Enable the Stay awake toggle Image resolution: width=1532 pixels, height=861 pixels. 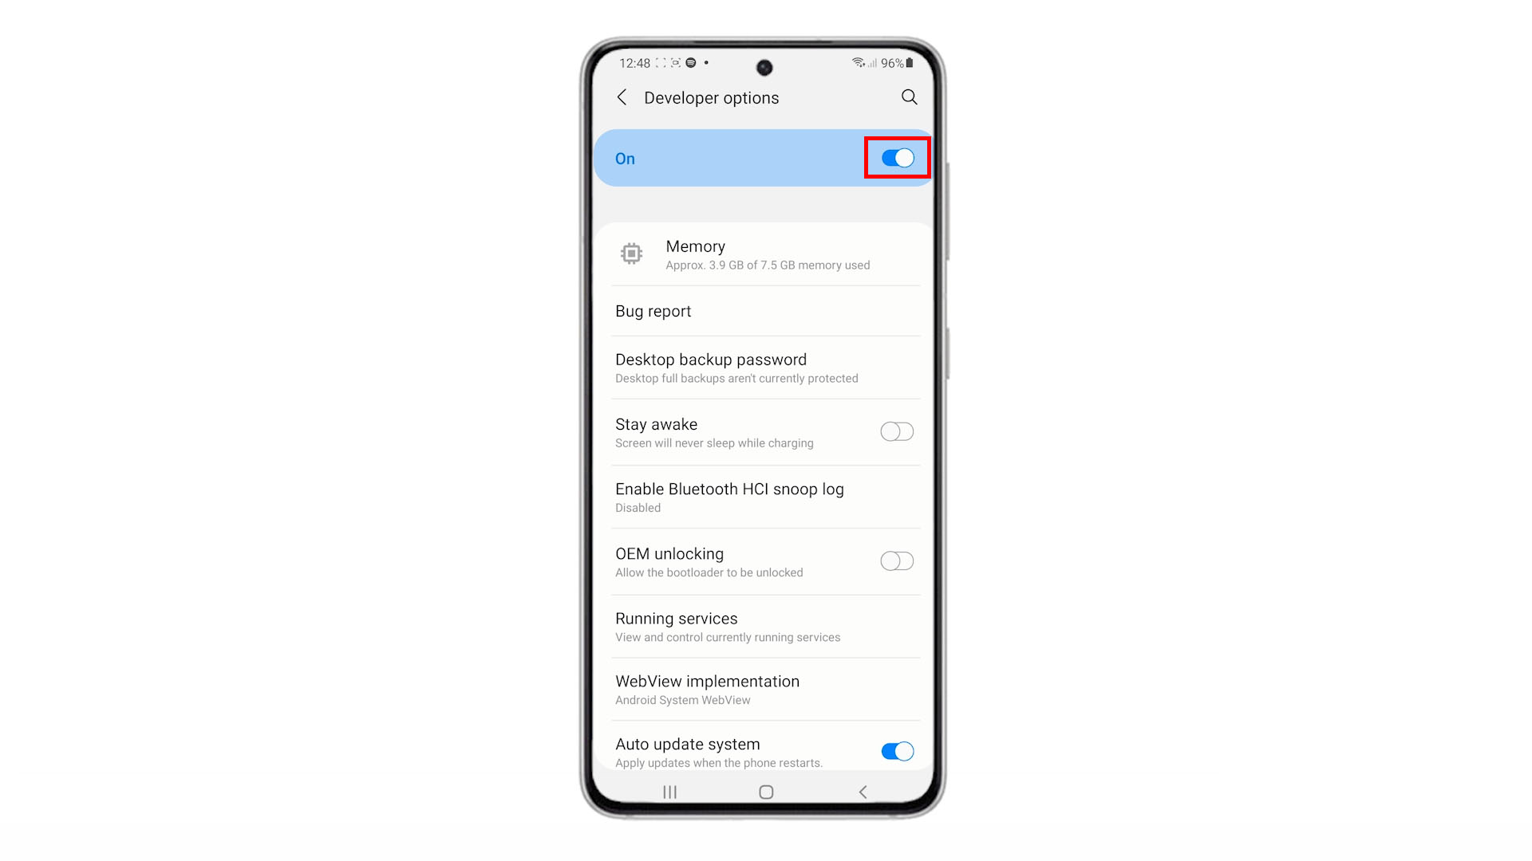coord(897,431)
